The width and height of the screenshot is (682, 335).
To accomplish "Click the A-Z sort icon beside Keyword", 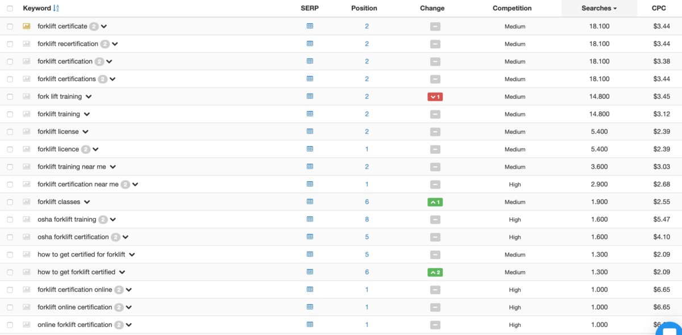I will point(56,9).
